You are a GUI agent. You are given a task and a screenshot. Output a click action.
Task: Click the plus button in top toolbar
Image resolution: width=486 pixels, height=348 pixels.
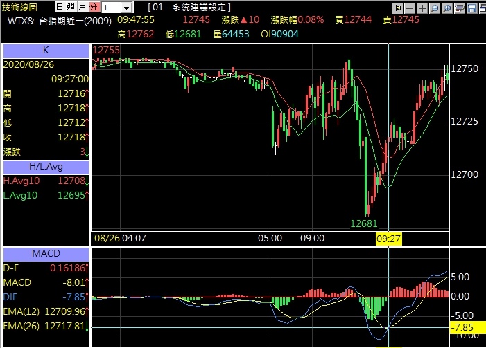click(x=422, y=8)
